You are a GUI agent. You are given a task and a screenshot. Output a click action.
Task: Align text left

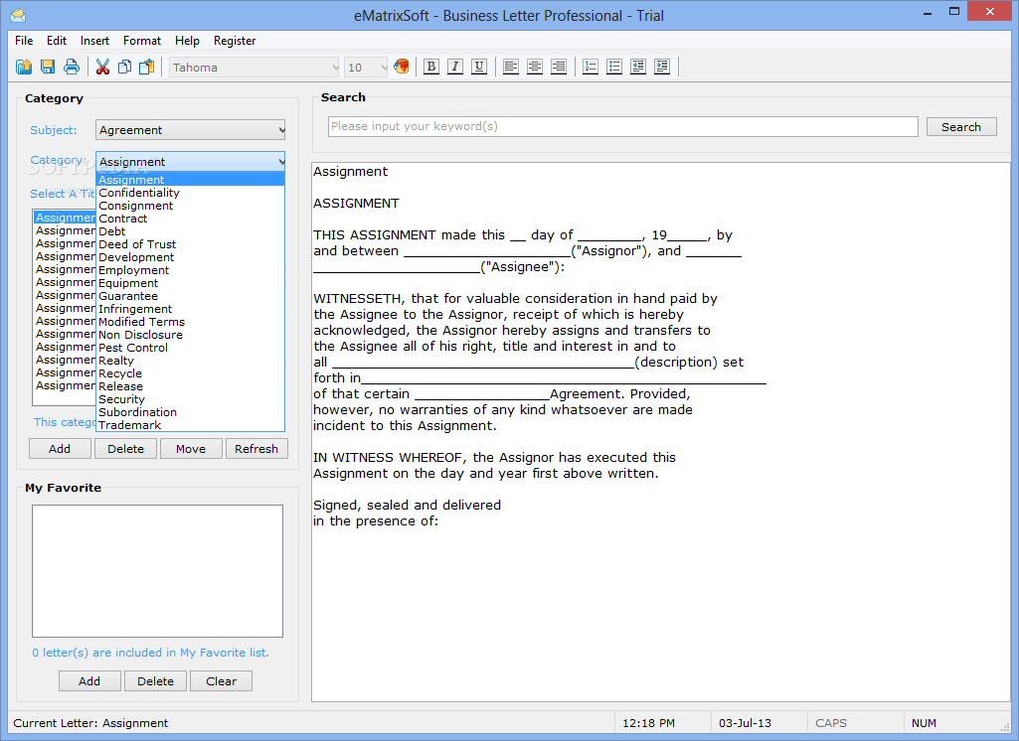(x=511, y=67)
